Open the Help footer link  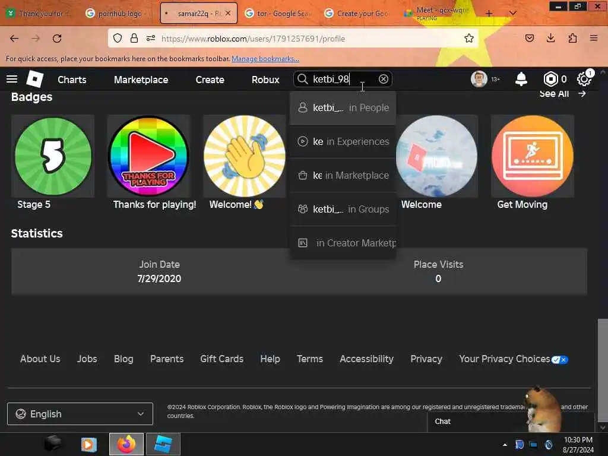(270, 359)
